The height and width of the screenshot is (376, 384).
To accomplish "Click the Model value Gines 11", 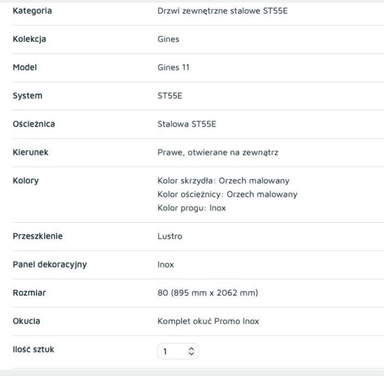I will point(173,67).
